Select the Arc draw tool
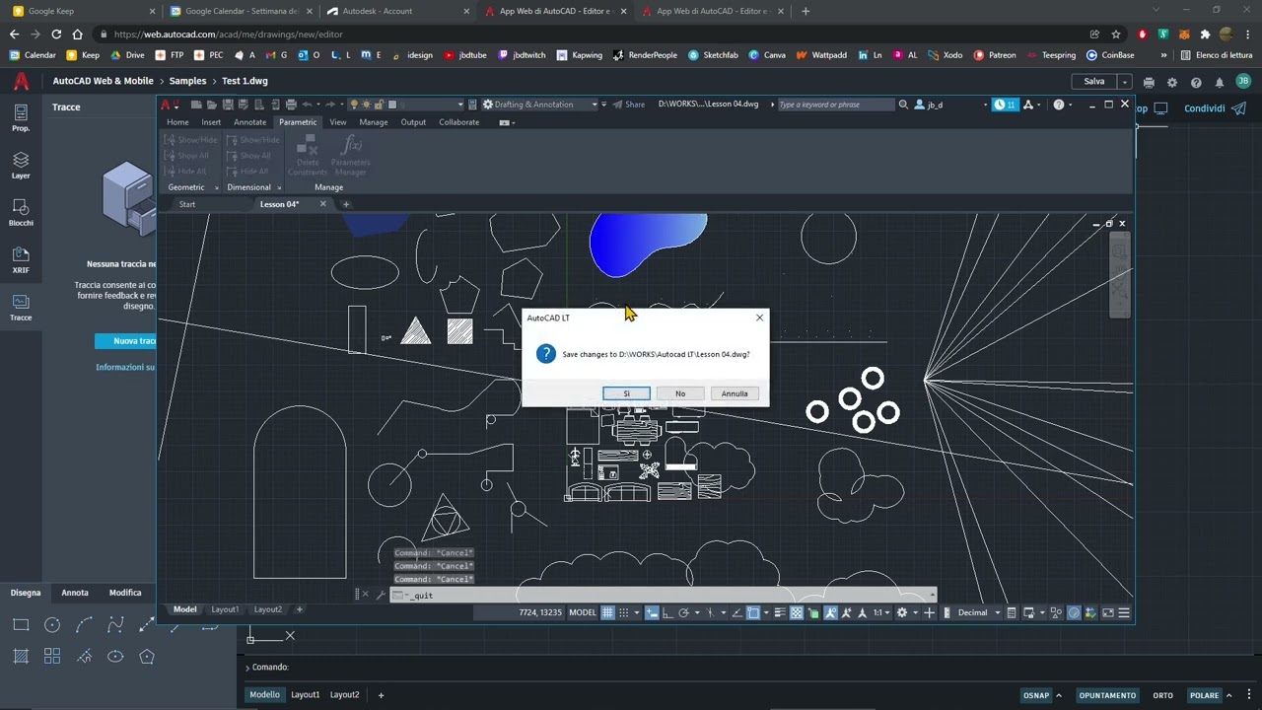 84,625
